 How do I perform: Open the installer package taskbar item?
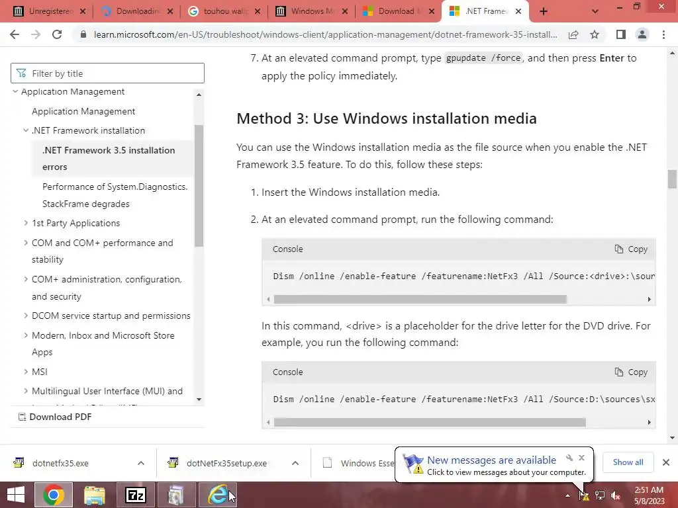point(176,495)
